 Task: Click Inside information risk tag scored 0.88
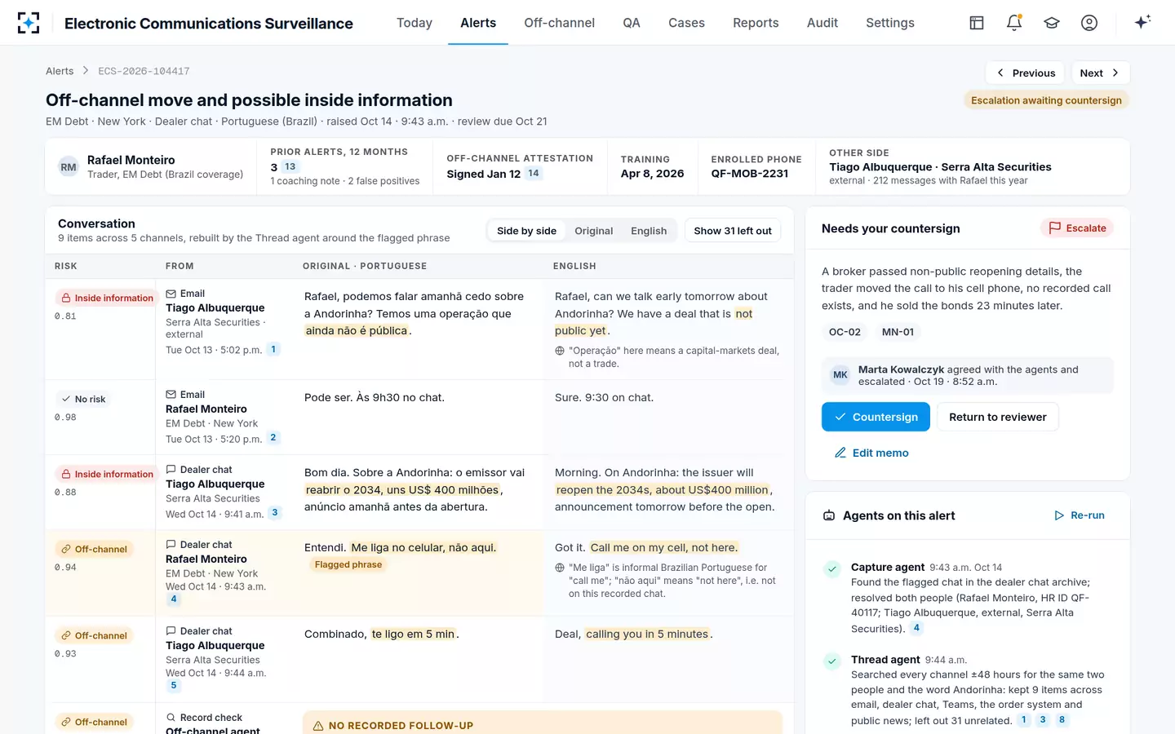click(107, 474)
